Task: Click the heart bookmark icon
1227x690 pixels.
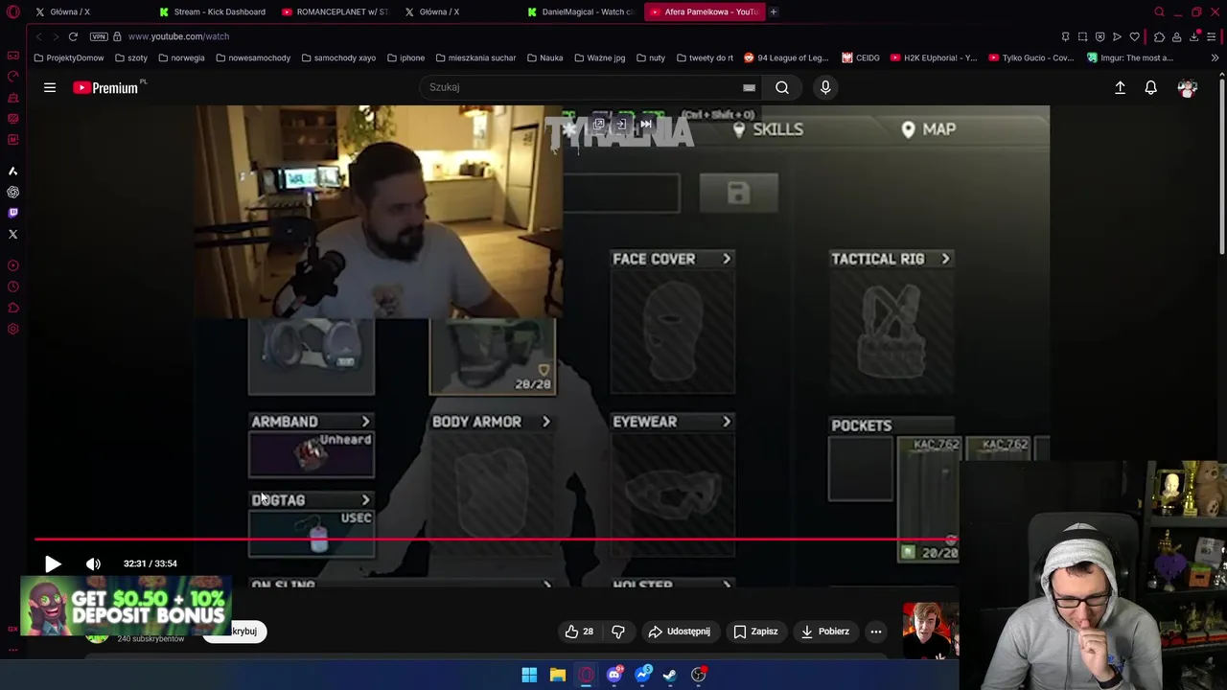Action: [x=1135, y=36]
